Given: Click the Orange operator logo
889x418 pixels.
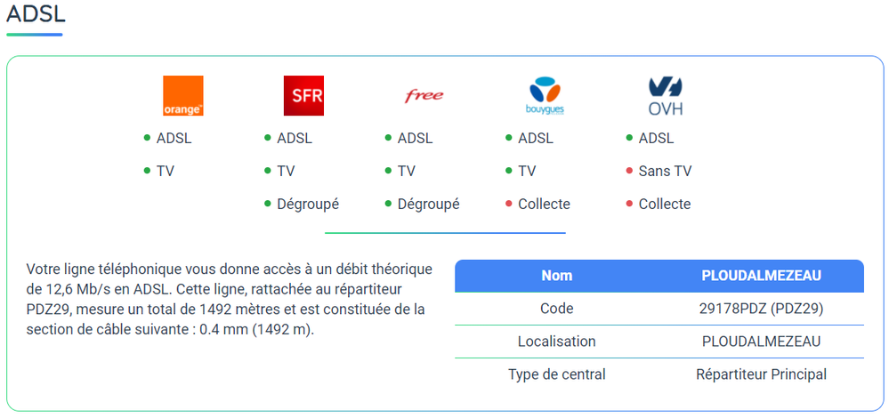Looking at the screenshot, I should [x=183, y=96].
